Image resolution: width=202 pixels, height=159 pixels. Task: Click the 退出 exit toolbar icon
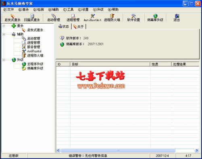(x=177, y=18)
